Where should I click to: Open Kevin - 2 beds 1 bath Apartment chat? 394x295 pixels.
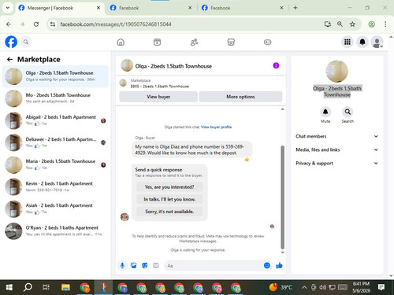point(55,186)
